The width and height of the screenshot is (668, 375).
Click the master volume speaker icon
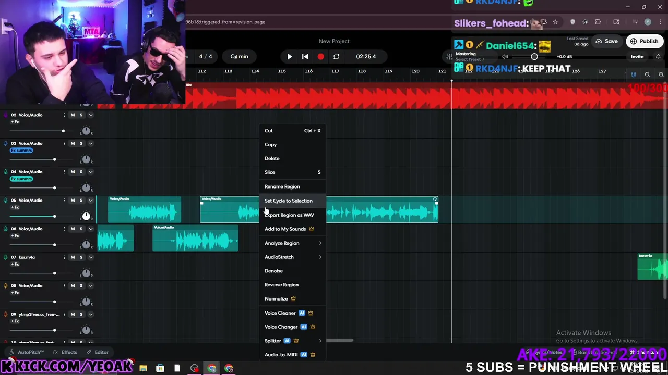tap(505, 57)
